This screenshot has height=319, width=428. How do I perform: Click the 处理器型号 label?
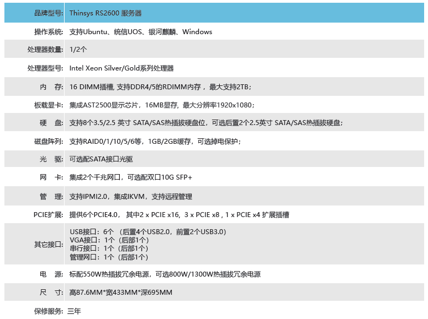[45, 68]
